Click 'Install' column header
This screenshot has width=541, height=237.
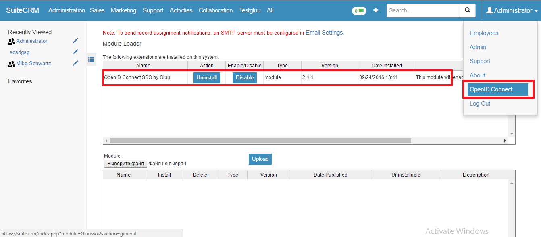(x=164, y=175)
